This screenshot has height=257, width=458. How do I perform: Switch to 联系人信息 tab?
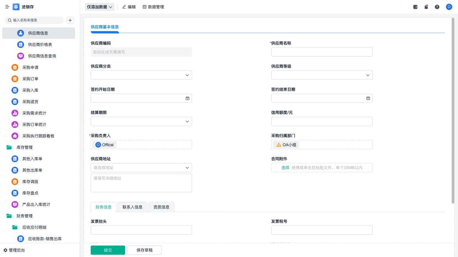click(x=133, y=207)
